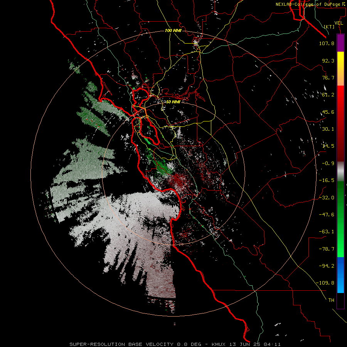Click the -94.2 legend value
347x347 pixels.
[327, 266]
